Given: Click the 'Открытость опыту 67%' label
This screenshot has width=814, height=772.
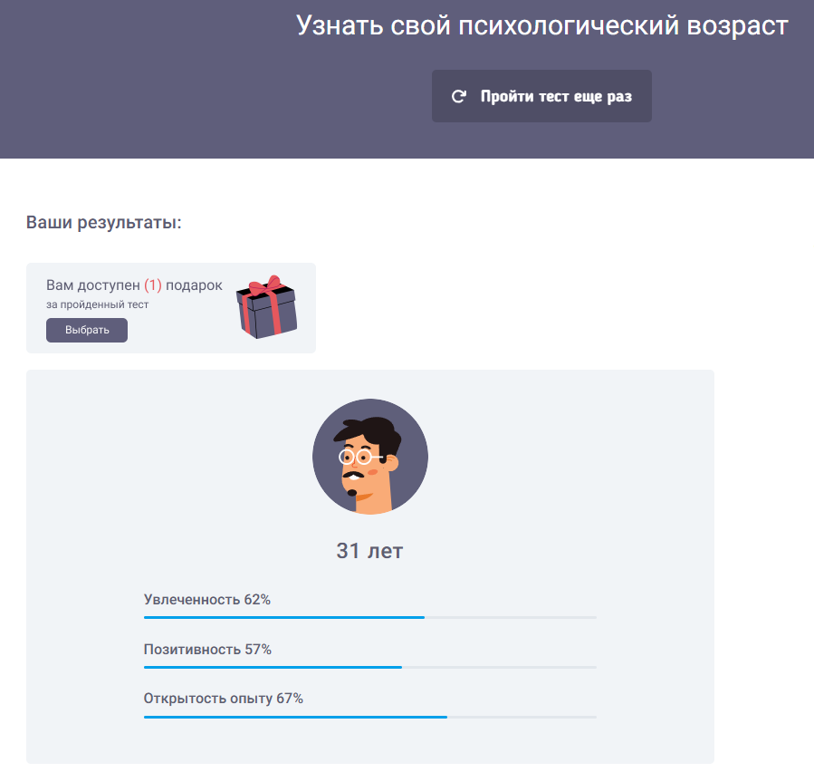Looking at the screenshot, I should click(x=224, y=699).
